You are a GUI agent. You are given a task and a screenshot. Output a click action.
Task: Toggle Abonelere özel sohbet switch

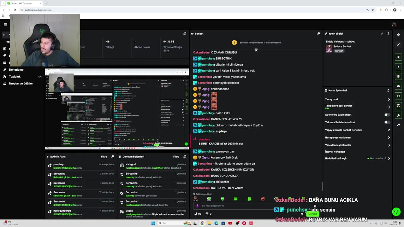click(x=387, y=115)
